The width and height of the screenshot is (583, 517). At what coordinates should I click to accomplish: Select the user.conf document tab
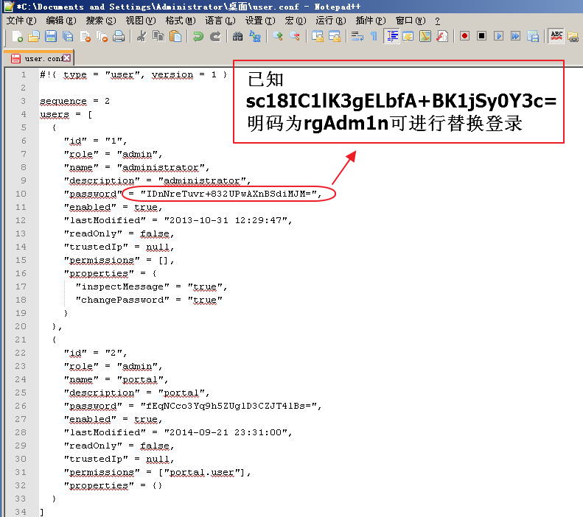click(38, 58)
